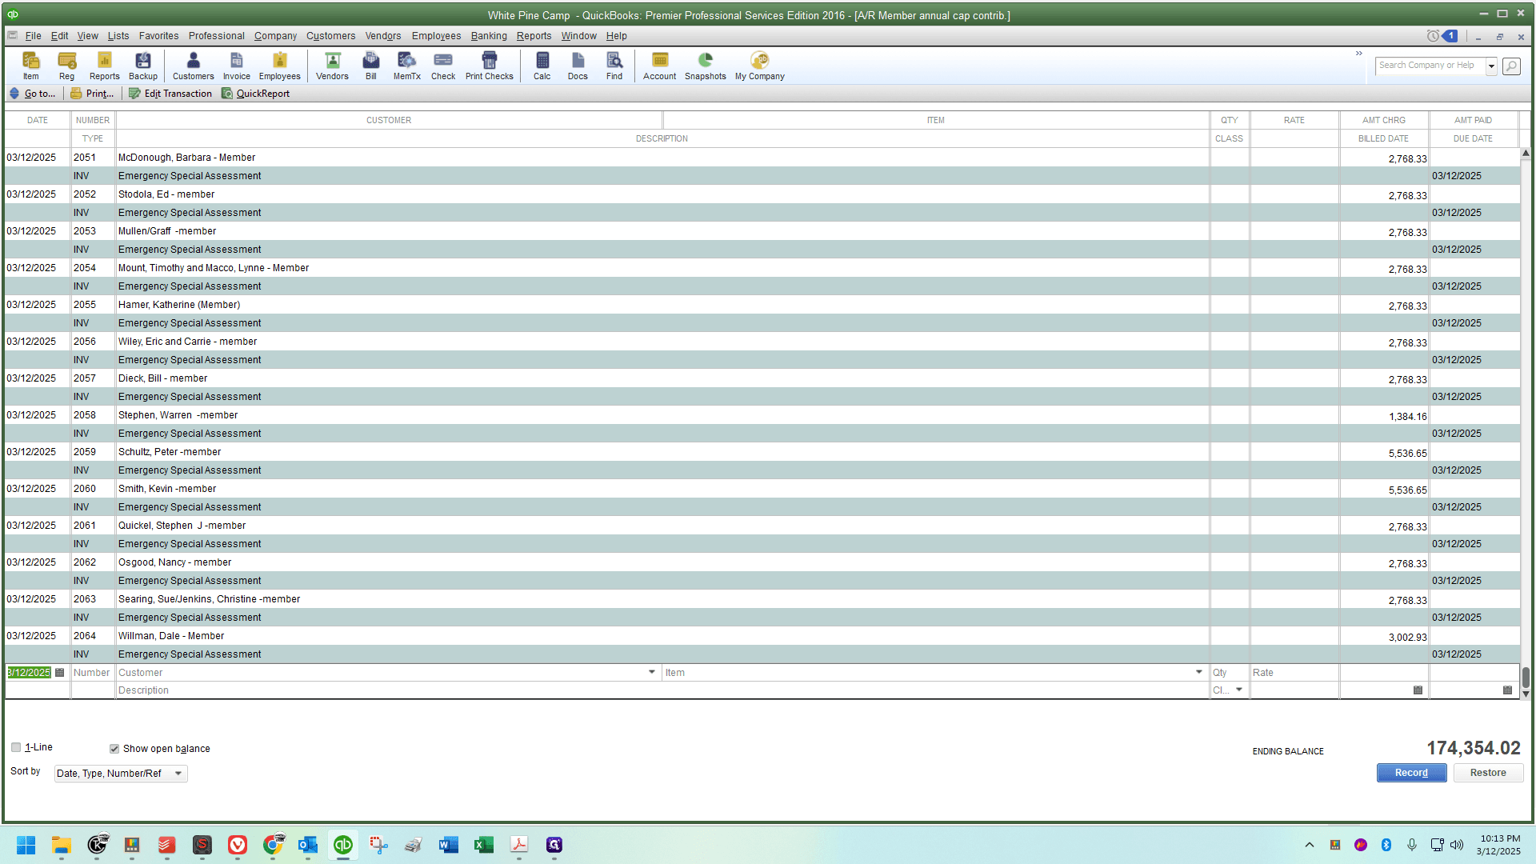Open the Company menu
Screen dimensions: 1536x864
pyautogui.click(x=275, y=36)
